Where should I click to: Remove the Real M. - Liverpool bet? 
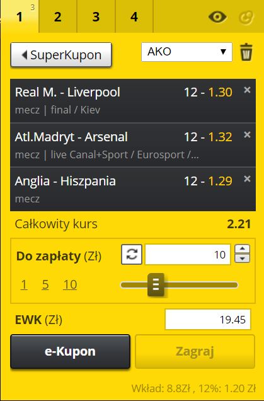click(247, 90)
